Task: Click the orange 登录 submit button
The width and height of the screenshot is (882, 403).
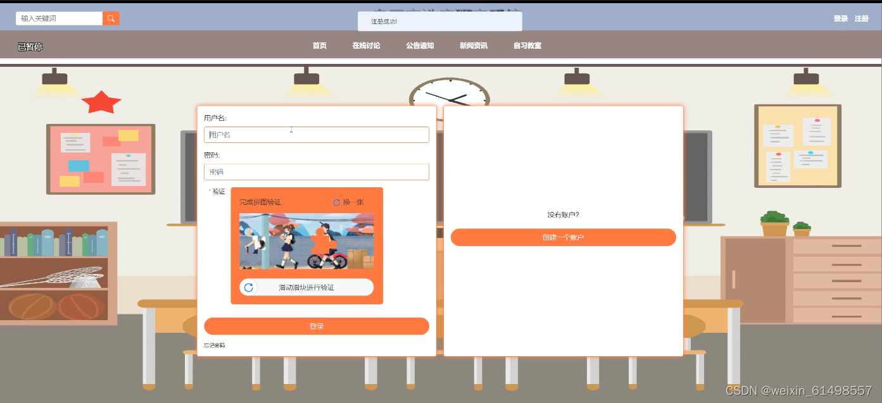Action: coord(317,326)
